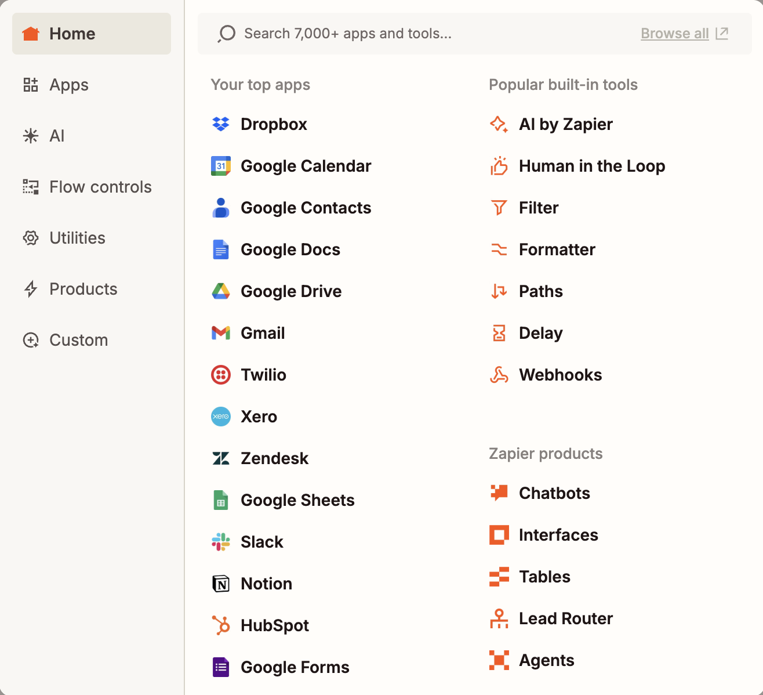
Task: Switch to the Apps sidebar section
Action: coord(68,85)
